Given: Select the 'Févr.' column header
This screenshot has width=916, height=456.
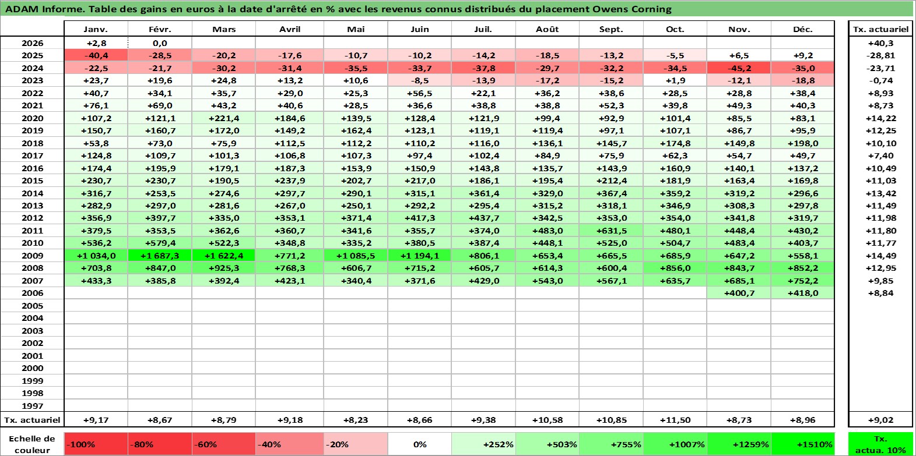Looking at the screenshot, I should [160, 29].
